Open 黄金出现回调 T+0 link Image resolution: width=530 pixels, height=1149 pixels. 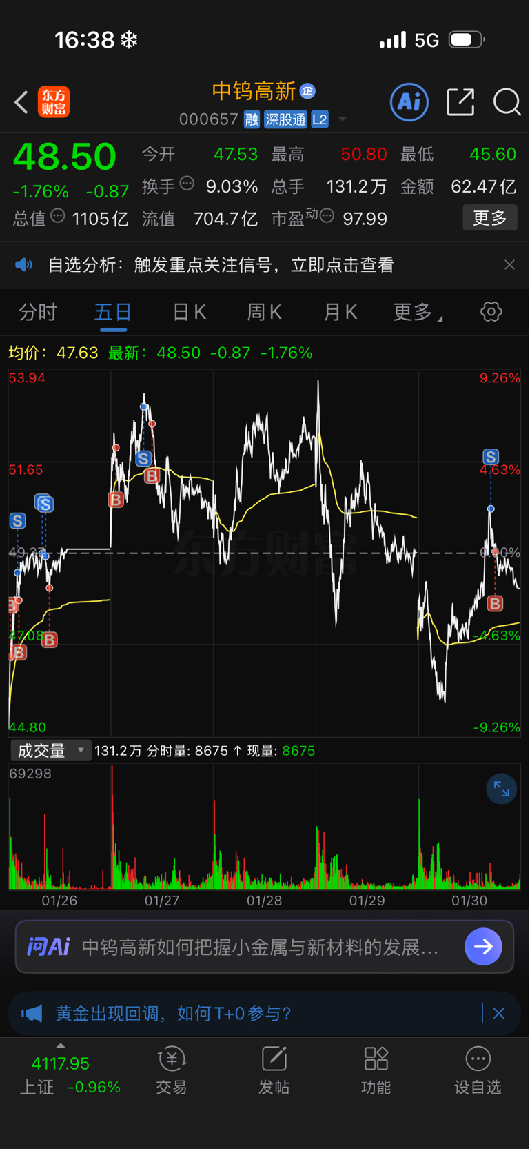(173, 1013)
